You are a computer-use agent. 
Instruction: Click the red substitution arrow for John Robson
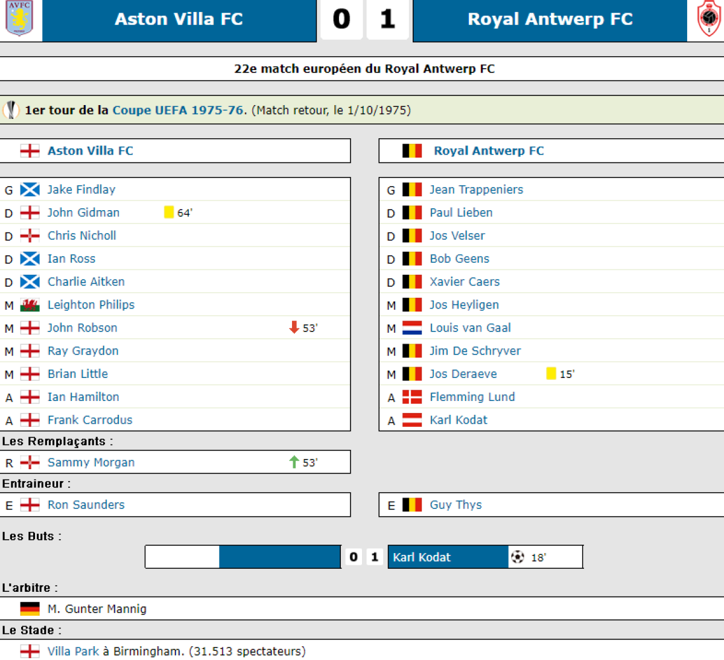click(294, 327)
